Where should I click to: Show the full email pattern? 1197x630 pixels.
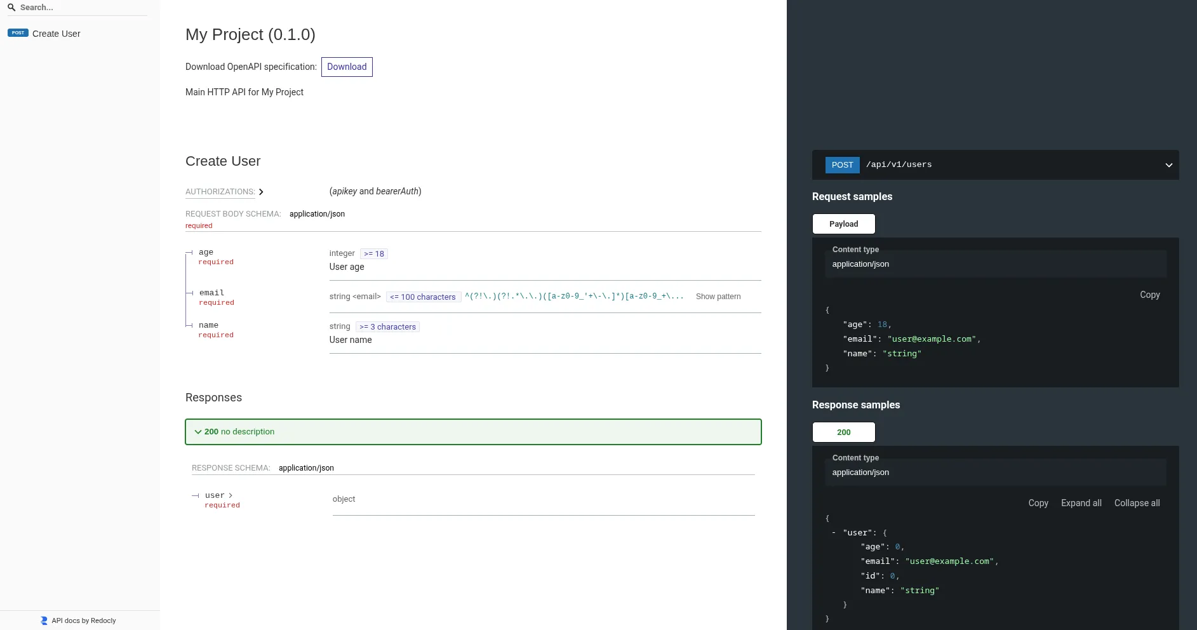coord(718,297)
